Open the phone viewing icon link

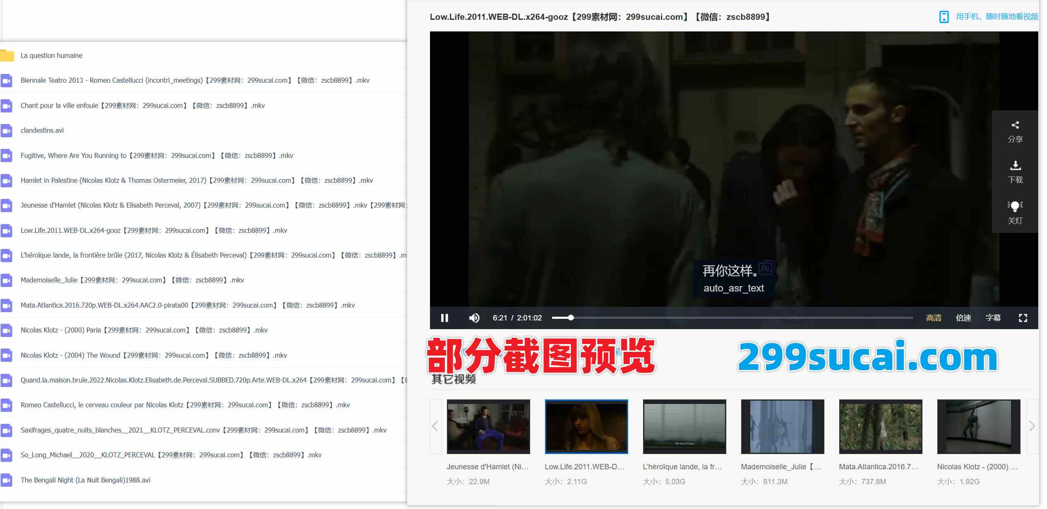point(944,17)
